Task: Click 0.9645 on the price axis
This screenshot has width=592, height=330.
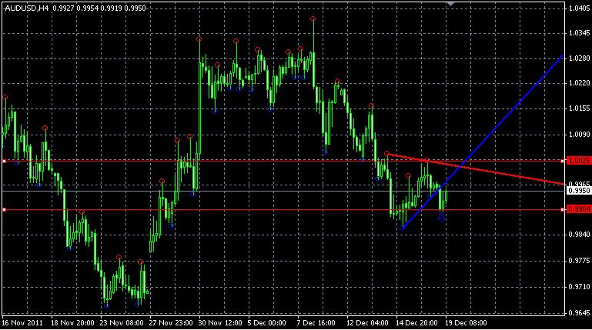Action: click(579, 313)
